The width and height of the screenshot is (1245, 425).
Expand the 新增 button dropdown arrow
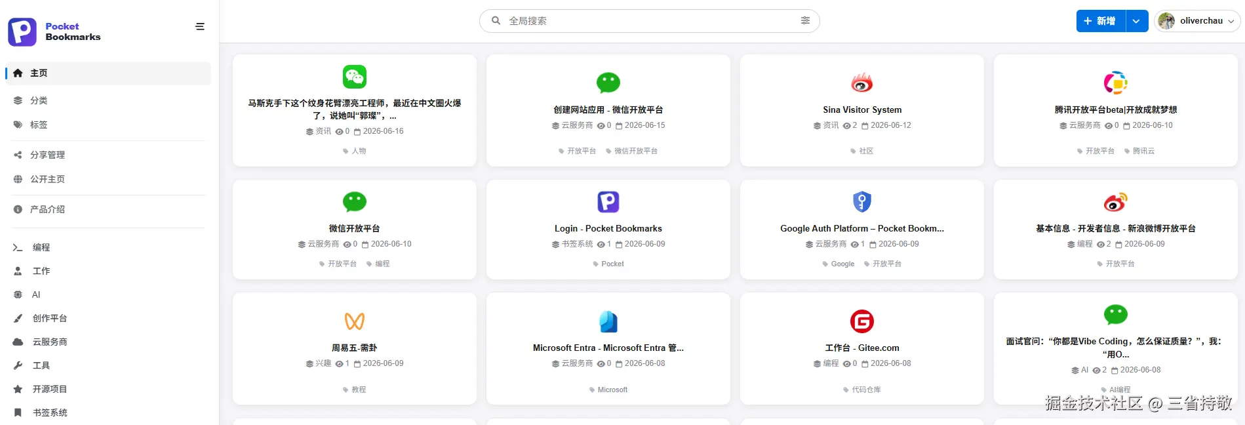[x=1137, y=21]
